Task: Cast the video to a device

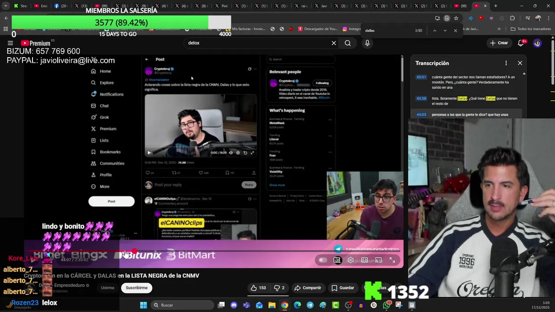Action: [379, 260]
